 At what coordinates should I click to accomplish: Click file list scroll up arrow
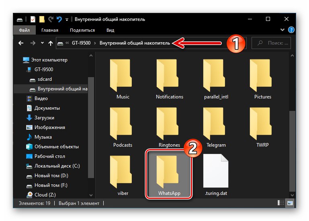[x=292, y=56]
